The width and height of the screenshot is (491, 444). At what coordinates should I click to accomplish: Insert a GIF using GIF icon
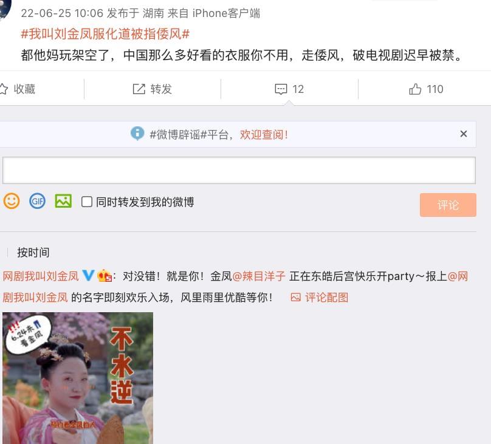[x=37, y=201]
